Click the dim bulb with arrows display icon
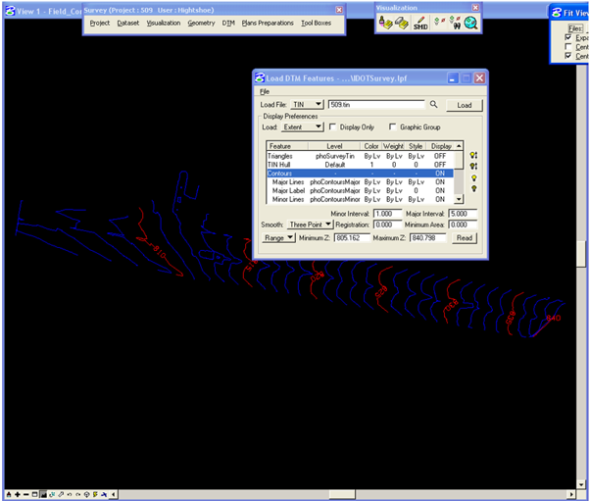 pos(473,166)
